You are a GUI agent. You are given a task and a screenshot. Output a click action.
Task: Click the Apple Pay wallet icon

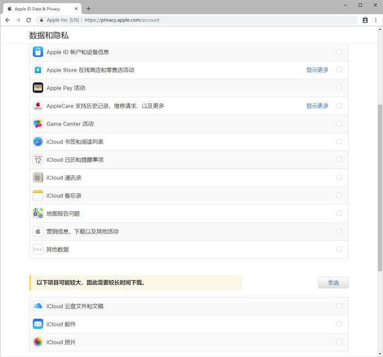click(38, 88)
